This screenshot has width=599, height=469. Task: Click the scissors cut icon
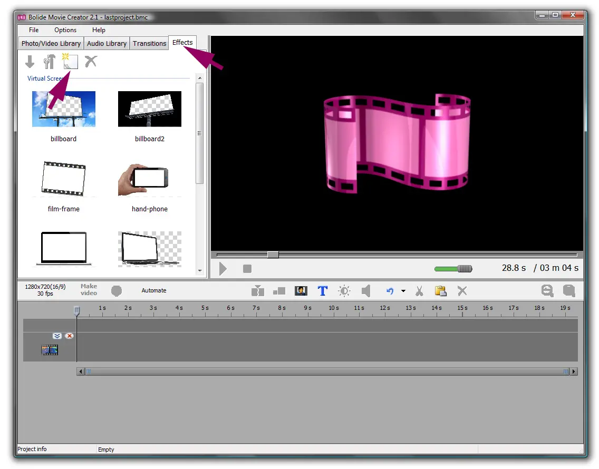click(419, 291)
